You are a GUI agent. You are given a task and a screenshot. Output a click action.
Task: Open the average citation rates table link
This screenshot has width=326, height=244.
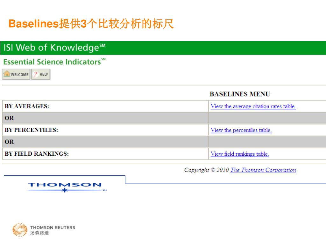(x=253, y=106)
